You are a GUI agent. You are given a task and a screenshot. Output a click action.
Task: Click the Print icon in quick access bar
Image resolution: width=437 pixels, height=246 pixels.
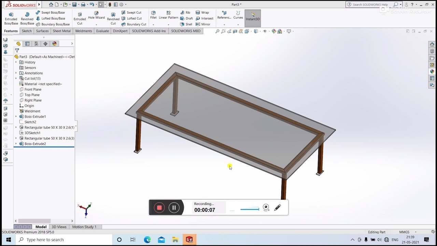click(83, 4)
